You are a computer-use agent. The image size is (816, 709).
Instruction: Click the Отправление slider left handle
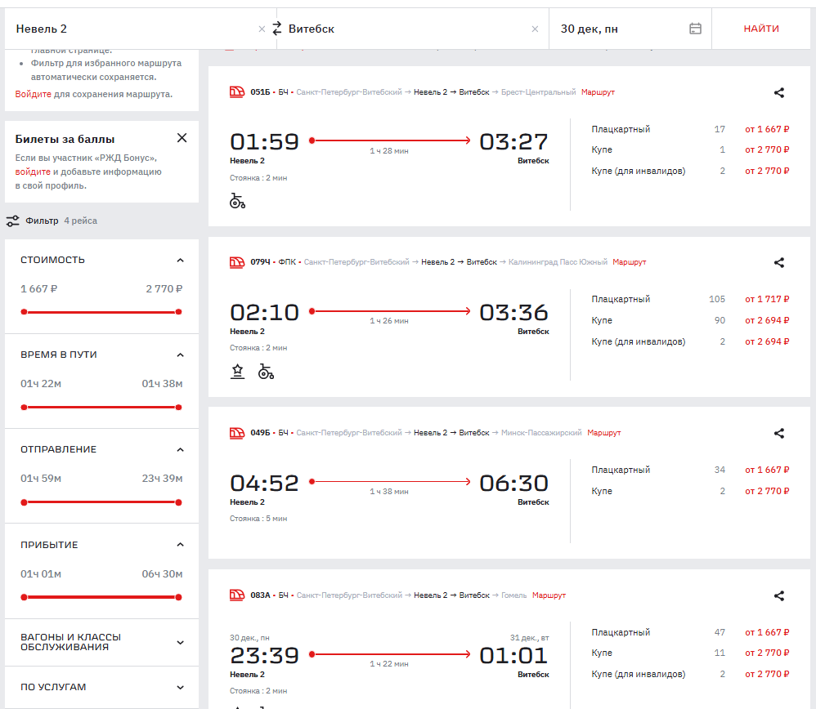[x=24, y=502]
